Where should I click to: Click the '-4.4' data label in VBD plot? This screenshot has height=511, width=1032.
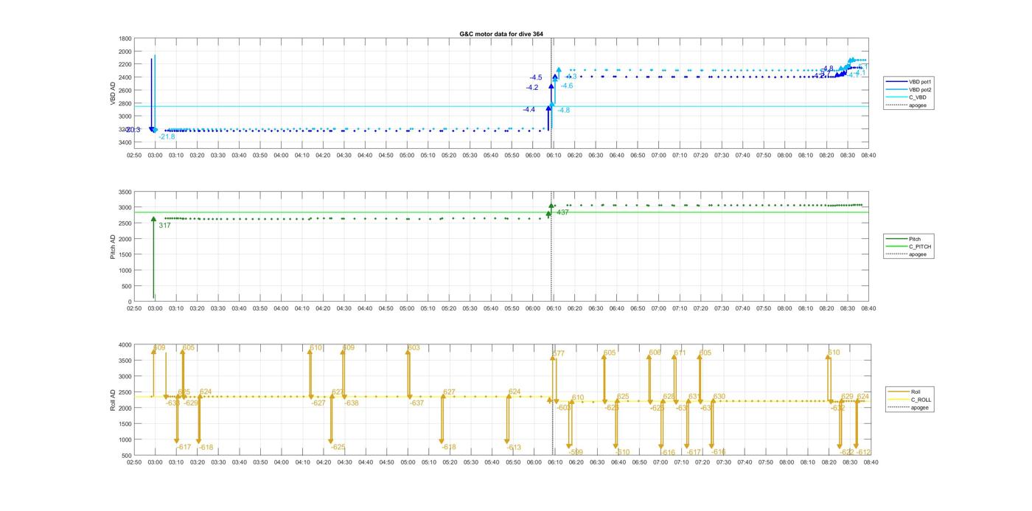pyautogui.click(x=529, y=109)
